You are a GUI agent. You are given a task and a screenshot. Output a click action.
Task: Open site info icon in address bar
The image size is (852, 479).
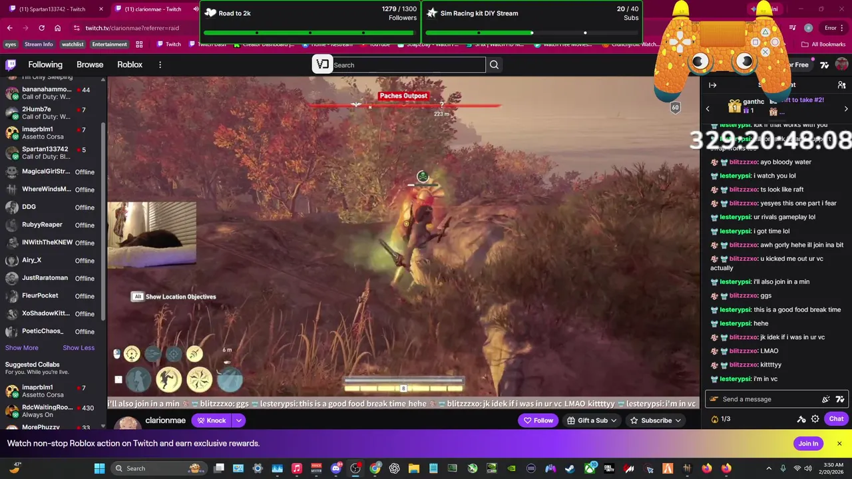point(77,28)
